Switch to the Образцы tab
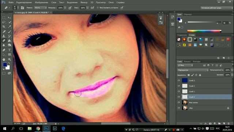This screenshot has width=234, height=132. pos(188,14)
